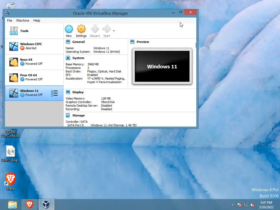This screenshot has height=210, width=280.
Task: Expand the Start button dropdown arrow
Action: point(114,31)
